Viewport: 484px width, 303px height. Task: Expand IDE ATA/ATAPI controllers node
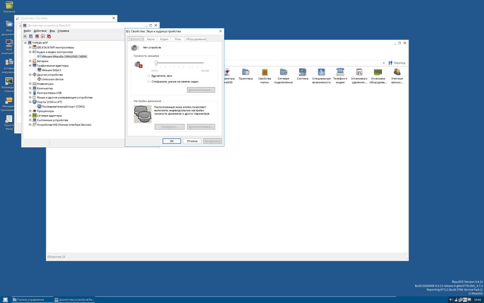30,47
